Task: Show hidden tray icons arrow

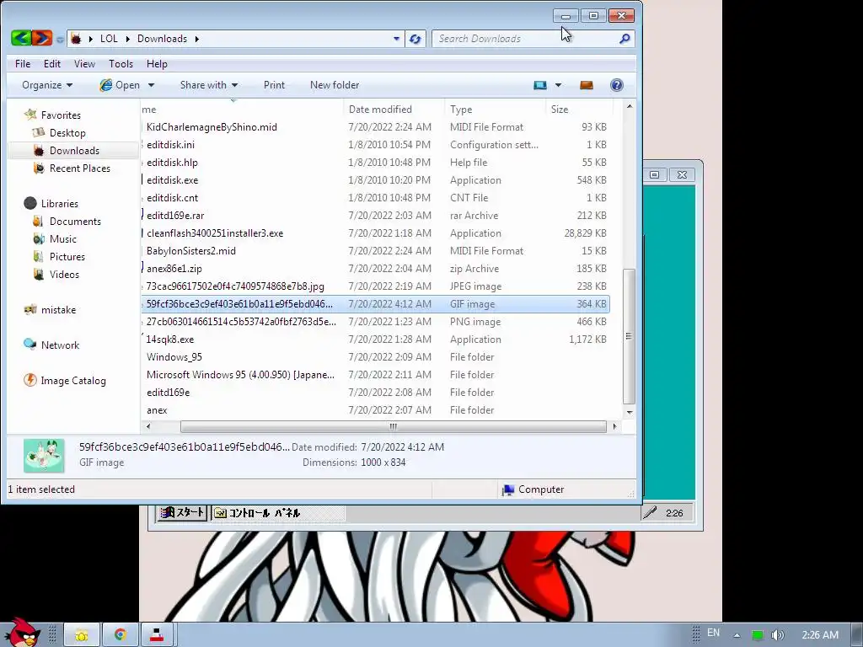Action: 737,635
